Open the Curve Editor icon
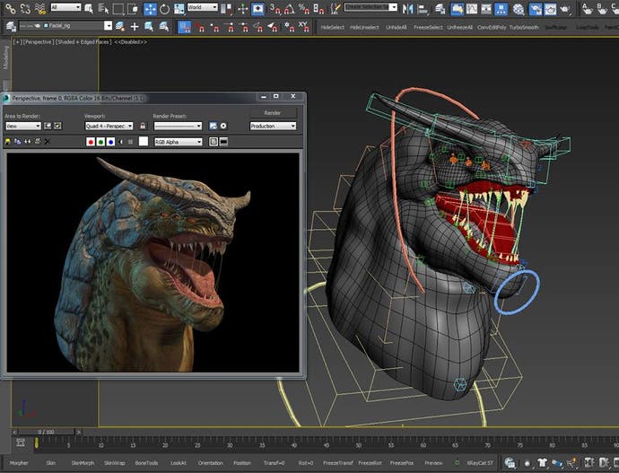 point(472,8)
